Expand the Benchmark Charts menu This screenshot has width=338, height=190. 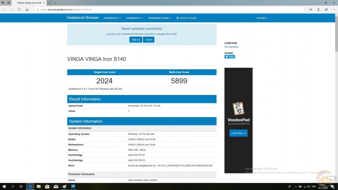point(160,18)
